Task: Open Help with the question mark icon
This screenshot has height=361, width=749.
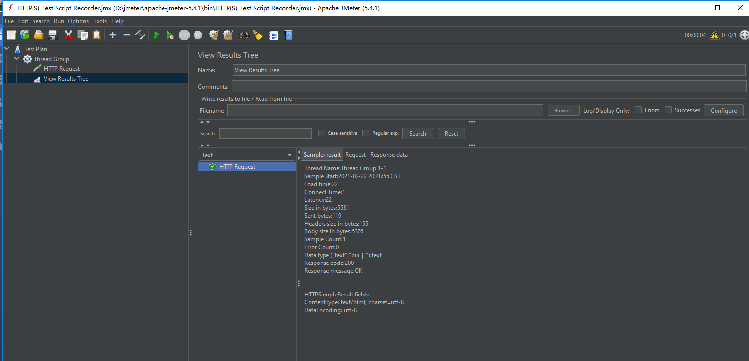Action: (x=289, y=35)
